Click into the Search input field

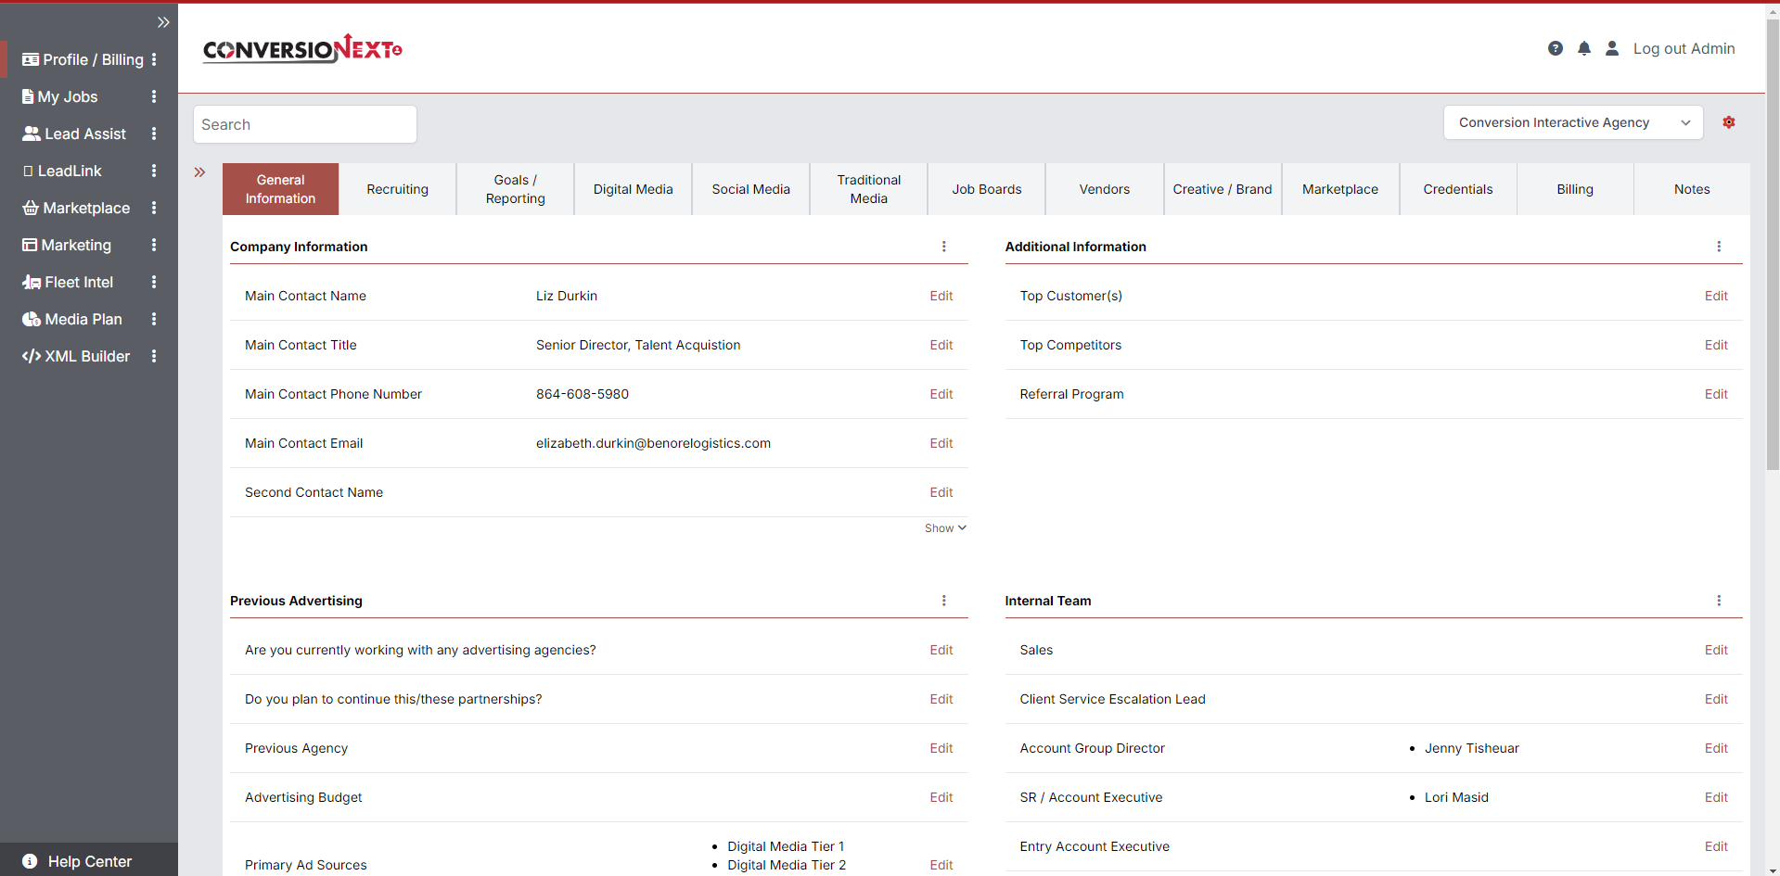(x=304, y=124)
